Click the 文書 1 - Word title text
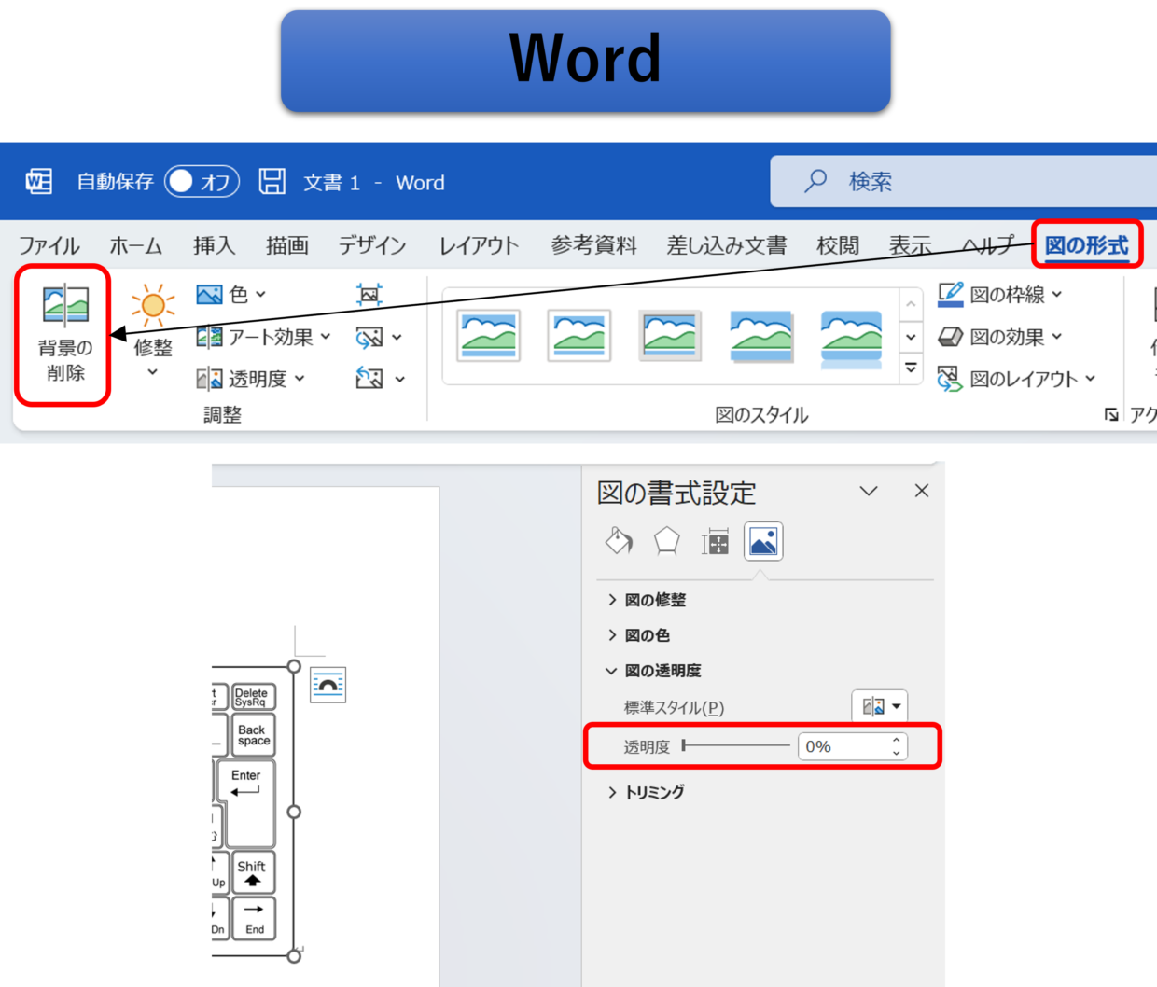The image size is (1157, 987). [x=373, y=182]
